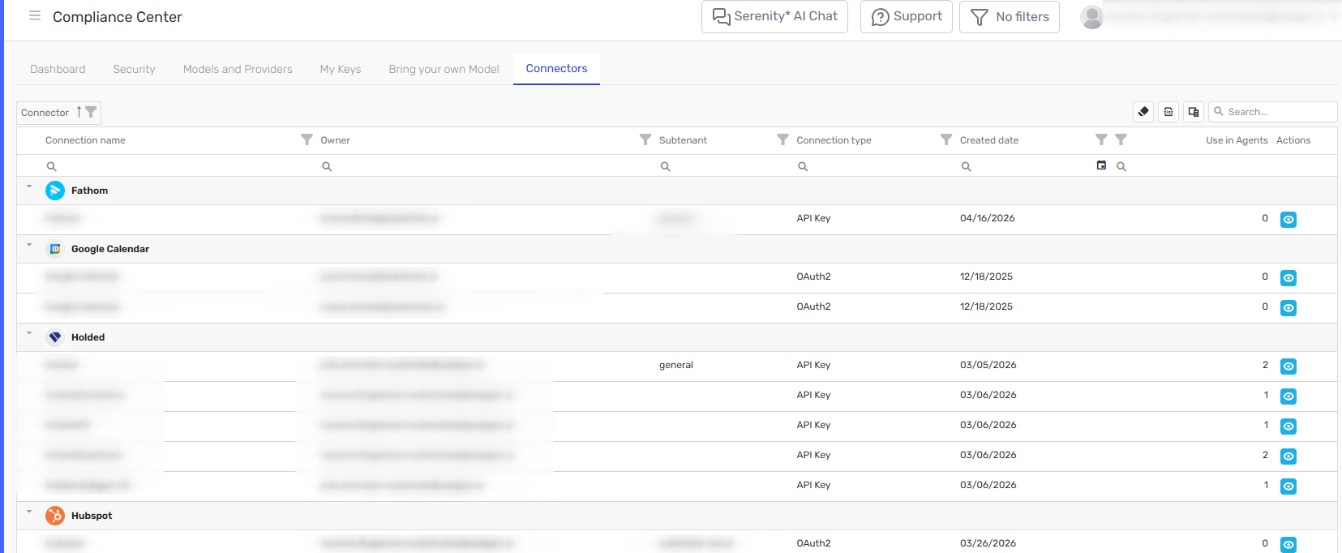
Task: Switch to the Dashboard tab
Action: (x=58, y=69)
